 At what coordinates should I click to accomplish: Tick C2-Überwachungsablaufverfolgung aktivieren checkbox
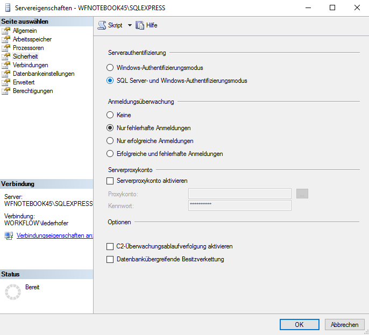point(110,246)
